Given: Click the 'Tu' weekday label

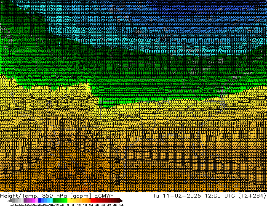Looking at the screenshot, I should click(156, 196).
